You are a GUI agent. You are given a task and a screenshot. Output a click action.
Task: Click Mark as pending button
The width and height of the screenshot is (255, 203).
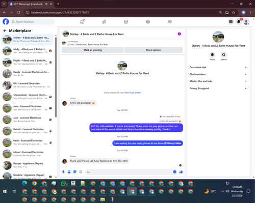93,50
